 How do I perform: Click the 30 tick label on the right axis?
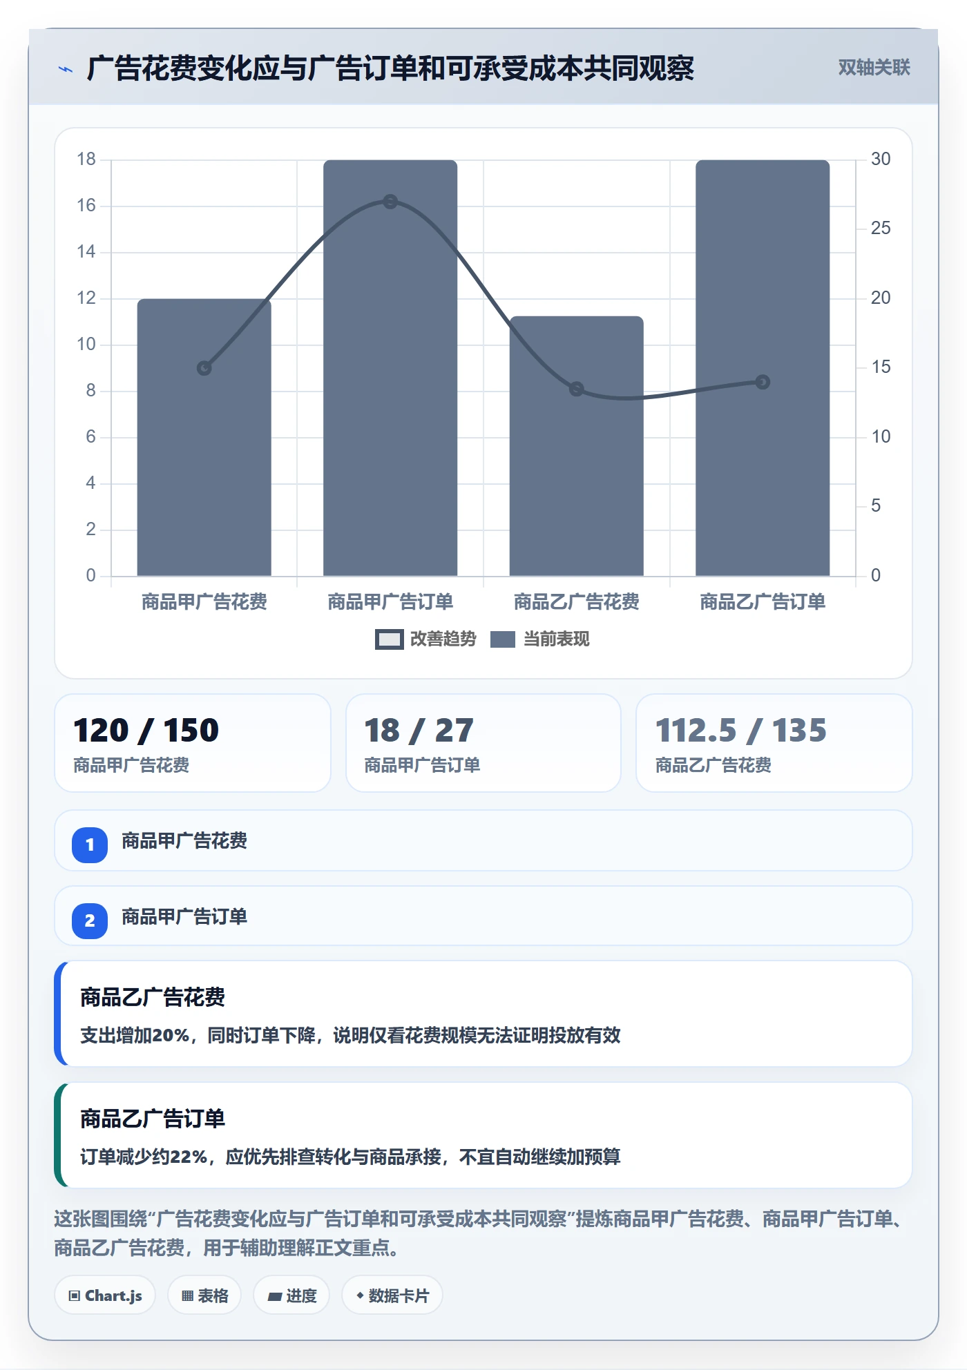(x=881, y=159)
